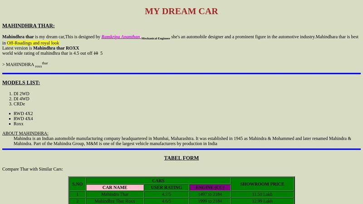Select the DI 4WD list item

click(x=21, y=99)
